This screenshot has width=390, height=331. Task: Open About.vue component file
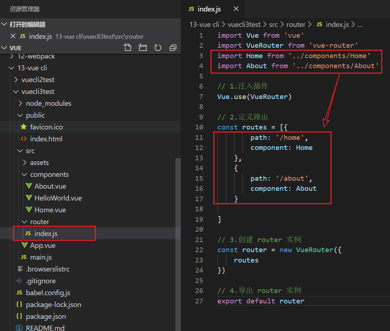click(50, 186)
